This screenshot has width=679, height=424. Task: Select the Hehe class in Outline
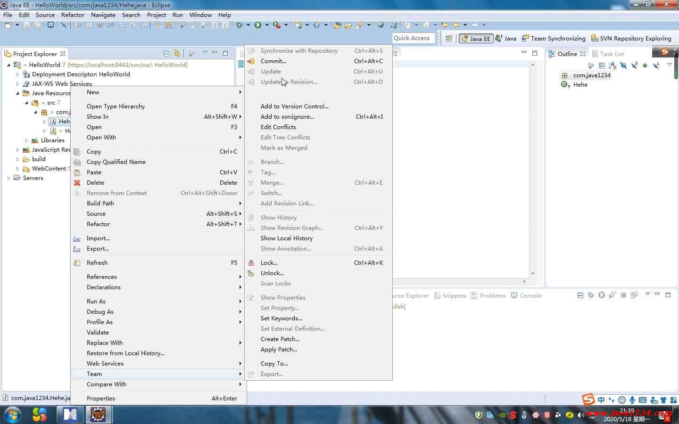tap(574, 85)
